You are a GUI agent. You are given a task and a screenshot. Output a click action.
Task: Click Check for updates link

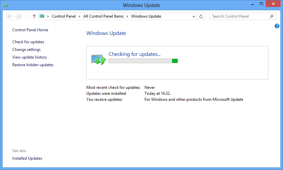tap(28, 42)
